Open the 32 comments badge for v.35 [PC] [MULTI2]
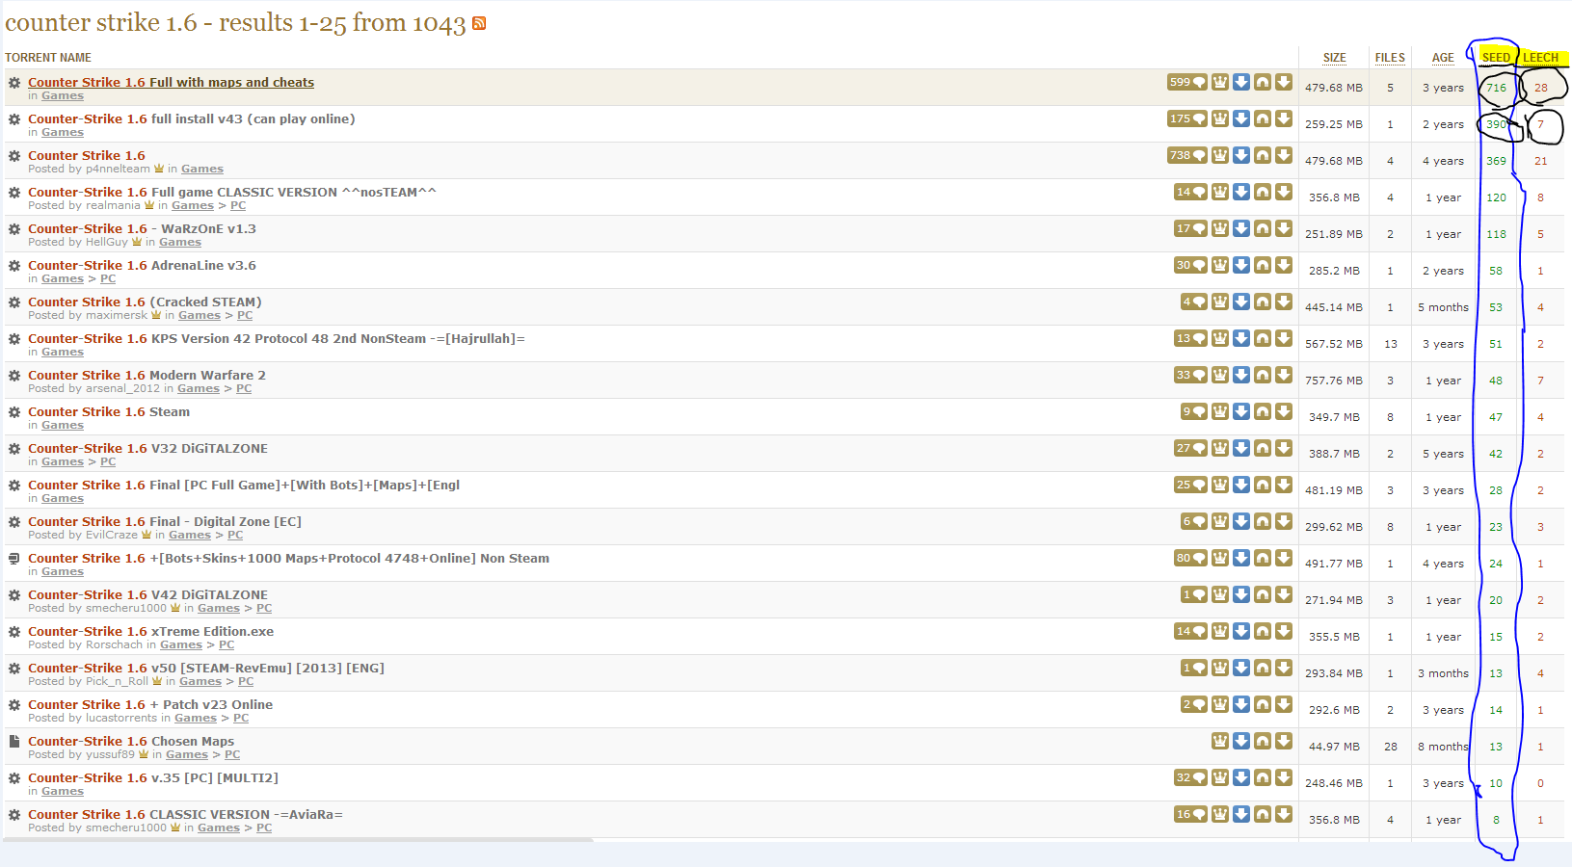The image size is (1572, 867). click(1190, 777)
